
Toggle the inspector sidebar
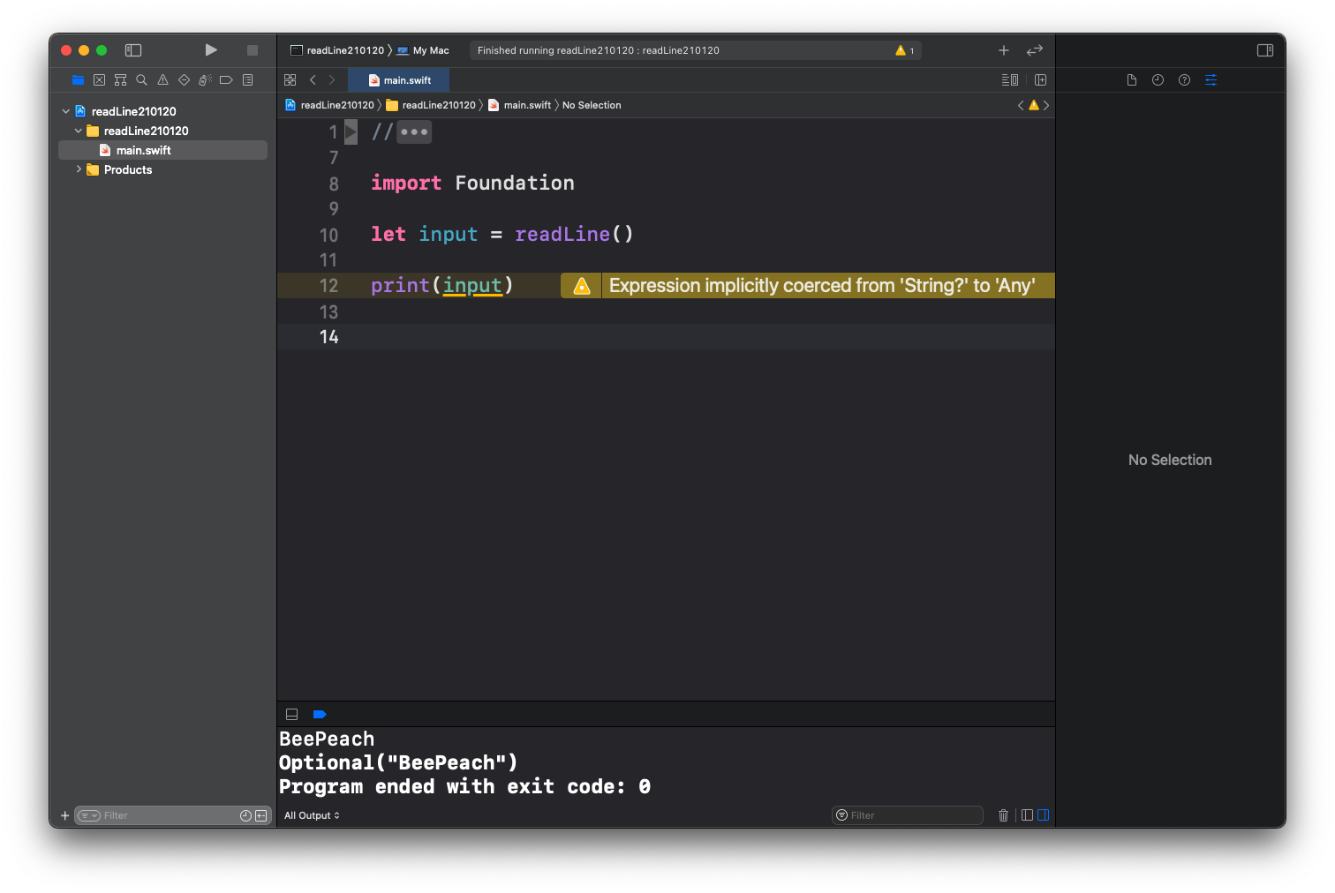pos(1265,50)
